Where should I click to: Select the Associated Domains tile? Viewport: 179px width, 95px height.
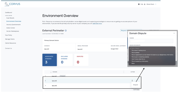(49, 60)
